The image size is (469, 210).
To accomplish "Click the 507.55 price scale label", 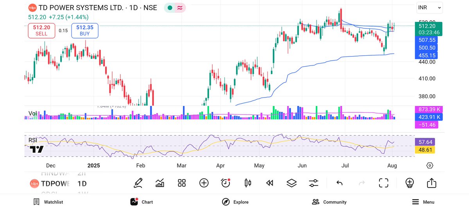I will pos(426,40).
